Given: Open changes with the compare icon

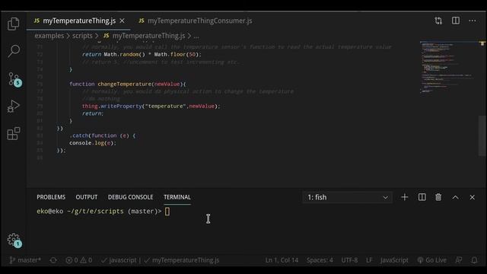Looking at the screenshot, I should [438, 21].
